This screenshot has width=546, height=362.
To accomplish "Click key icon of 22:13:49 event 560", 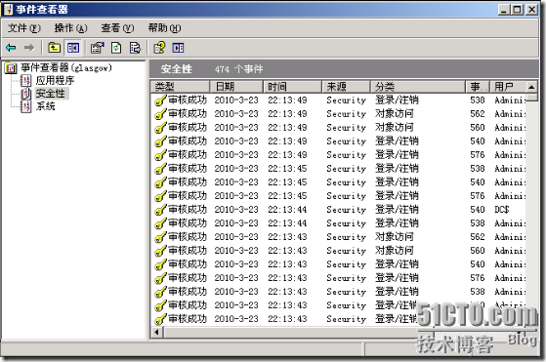I will 160,128.
